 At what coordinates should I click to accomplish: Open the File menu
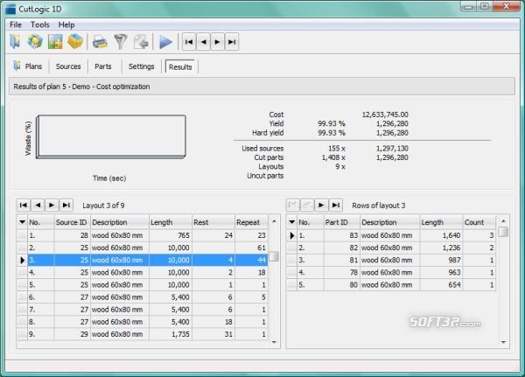pyautogui.click(x=16, y=24)
